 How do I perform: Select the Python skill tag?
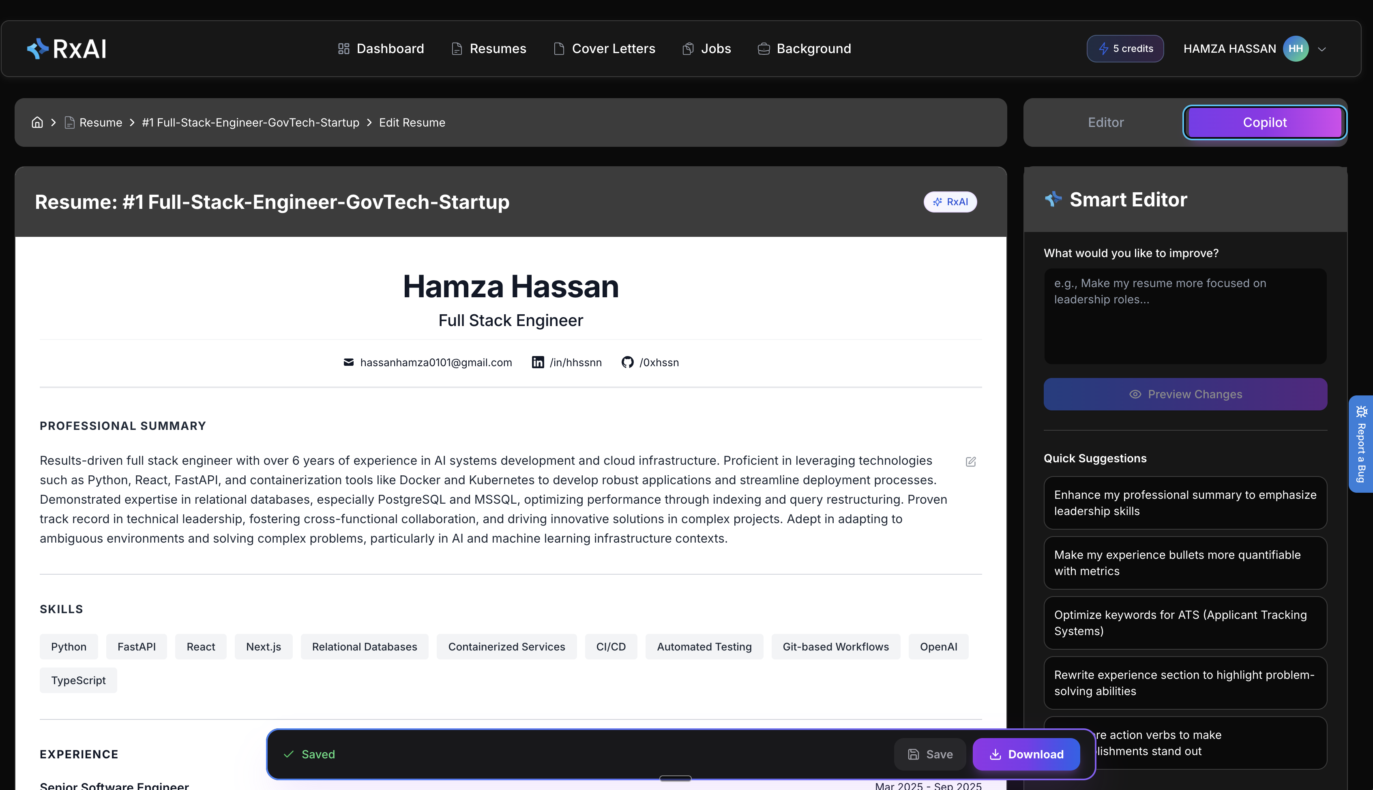pyautogui.click(x=69, y=646)
